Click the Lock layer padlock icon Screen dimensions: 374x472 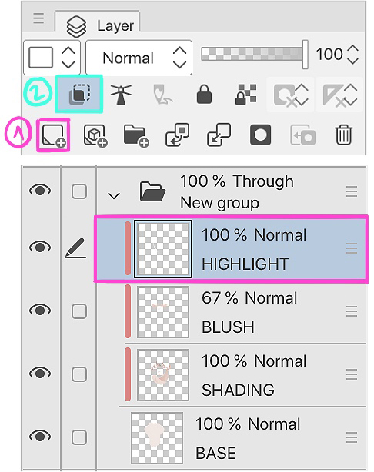204,95
